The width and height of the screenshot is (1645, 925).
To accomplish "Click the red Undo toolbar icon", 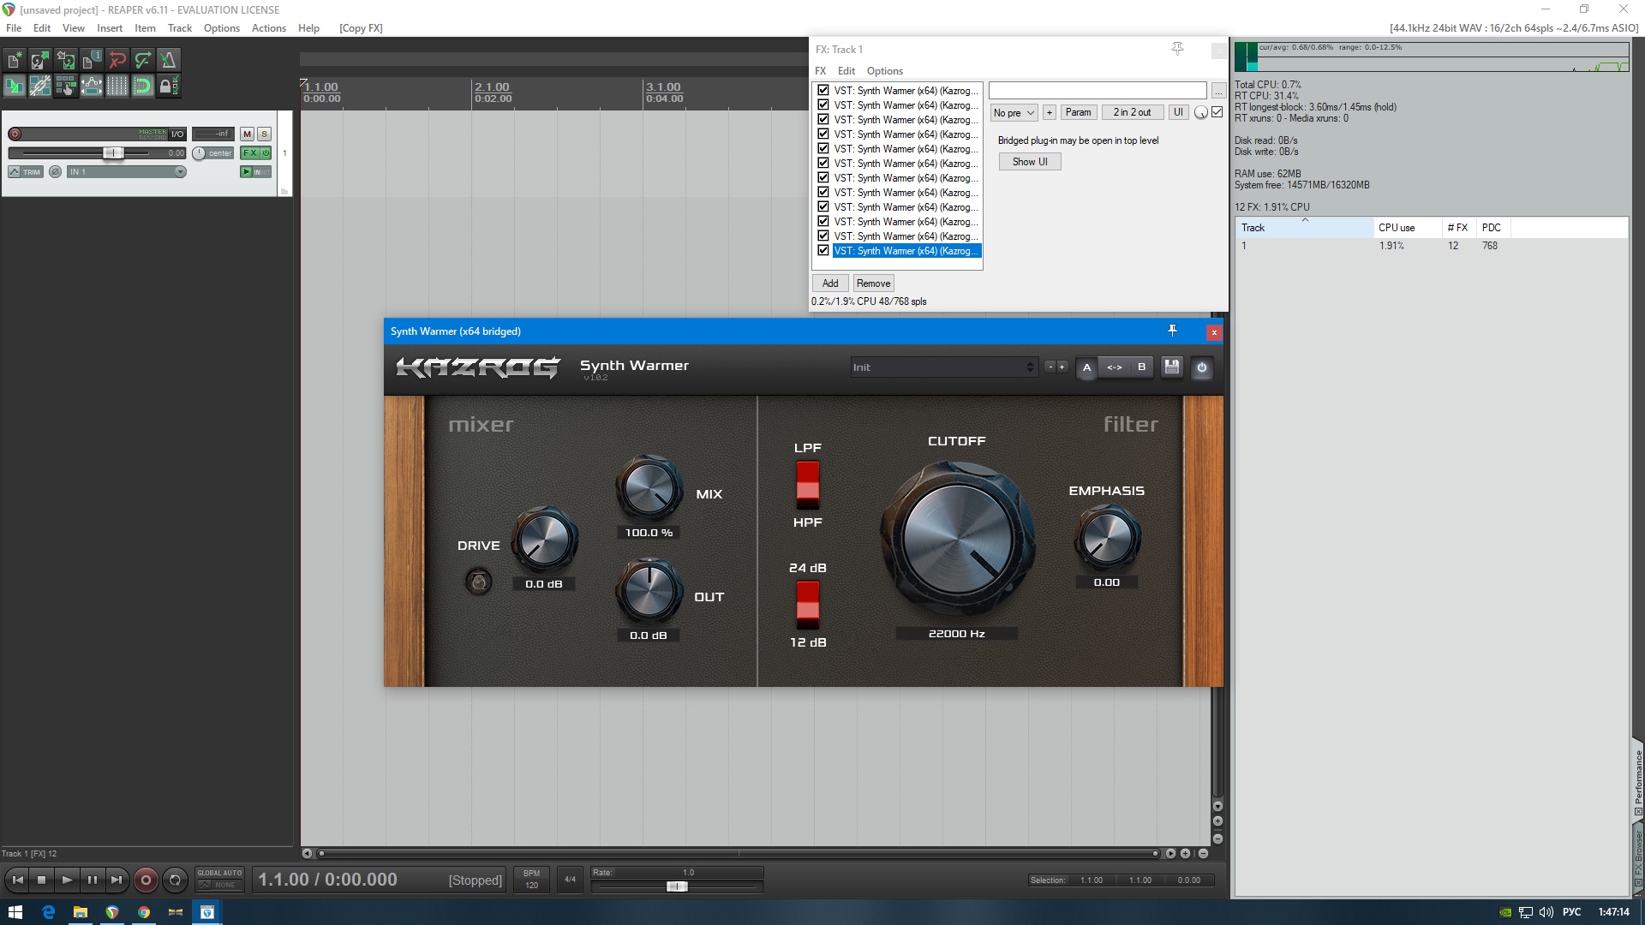I will click(117, 60).
